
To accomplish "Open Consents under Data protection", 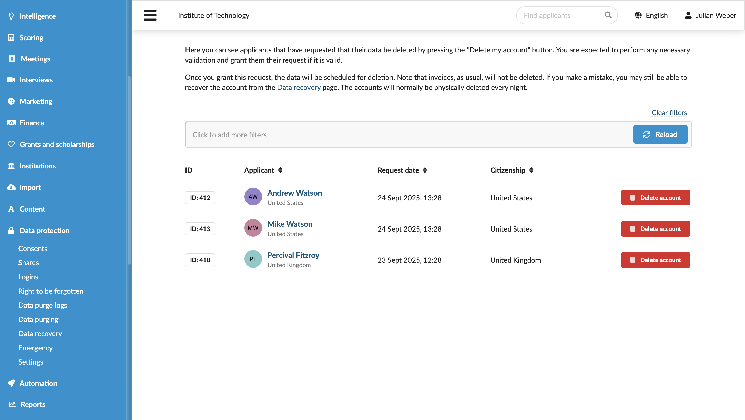I will click(x=33, y=248).
